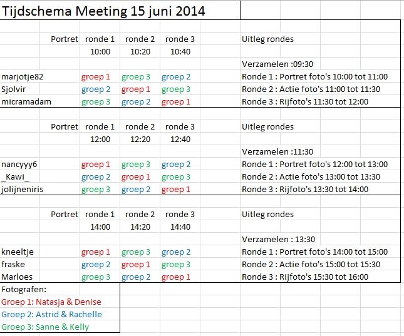Click Ronde 2 : Actie foto's 13:00 tot 13:30
The image size is (404, 336).
click(x=311, y=177)
